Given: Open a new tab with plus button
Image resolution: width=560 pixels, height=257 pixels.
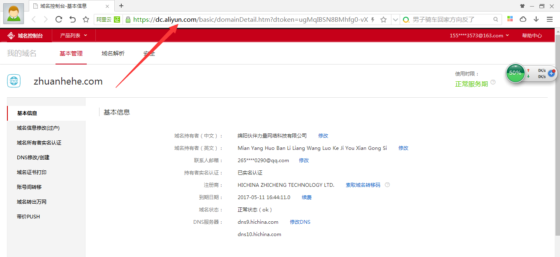Looking at the screenshot, I should click(121, 6).
